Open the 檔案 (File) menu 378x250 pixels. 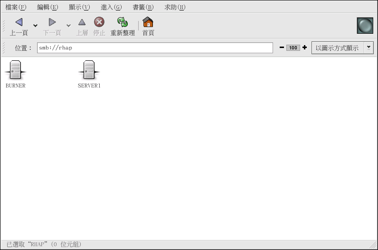coord(15,7)
